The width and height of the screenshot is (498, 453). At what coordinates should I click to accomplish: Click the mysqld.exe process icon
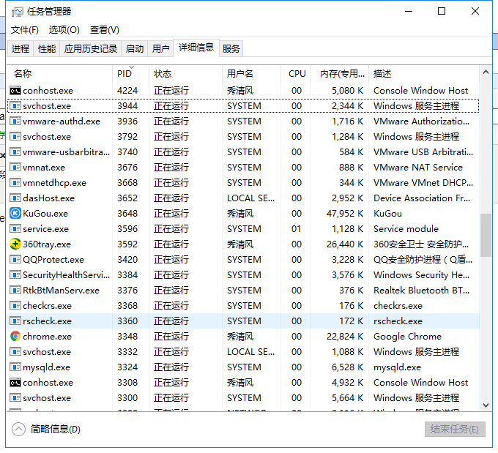(x=15, y=367)
